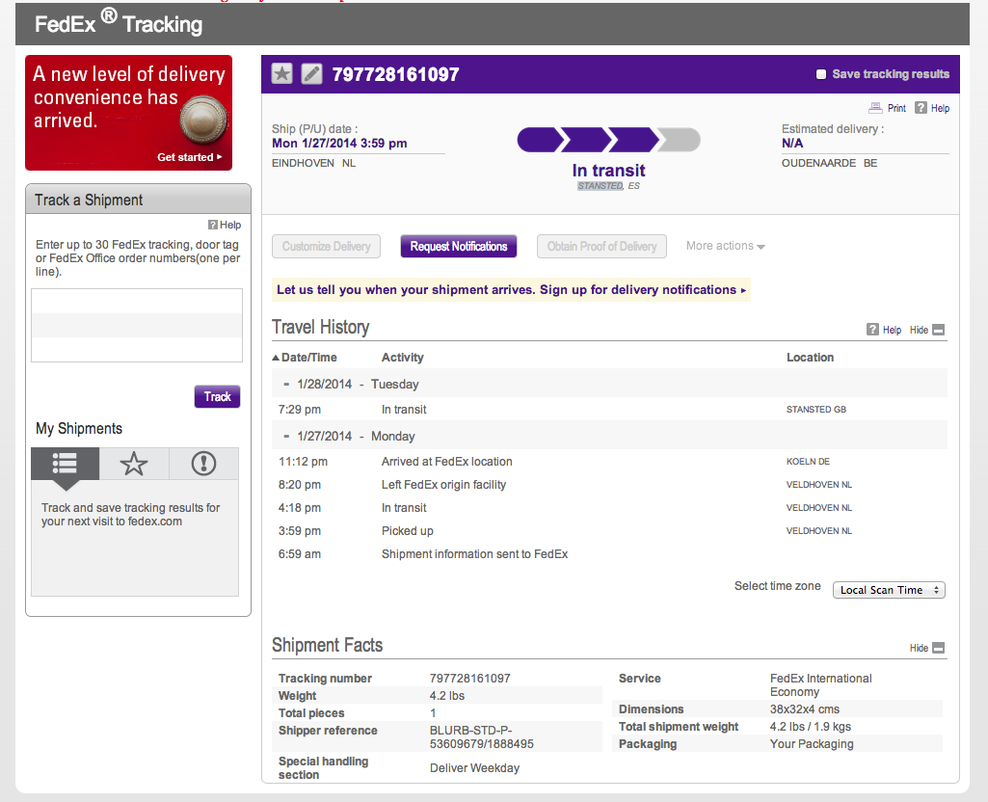Click the Track button
Image resolution: width=988 pixels, height=802 pixels.
(218, 396)
